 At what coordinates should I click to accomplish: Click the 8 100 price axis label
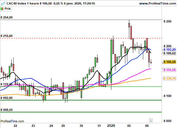[167, 96]
